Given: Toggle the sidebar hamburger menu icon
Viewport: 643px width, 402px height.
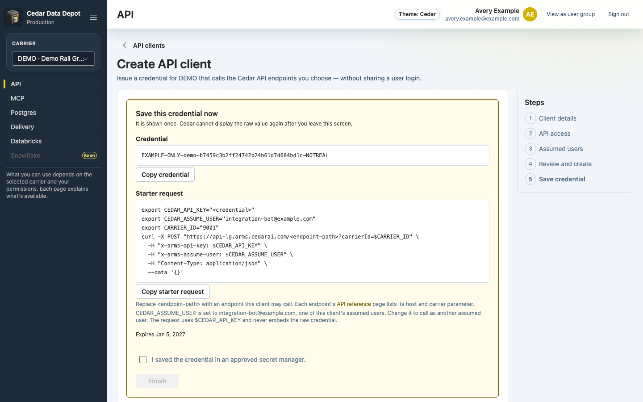Looking at the screenshot, I should 93,17.
